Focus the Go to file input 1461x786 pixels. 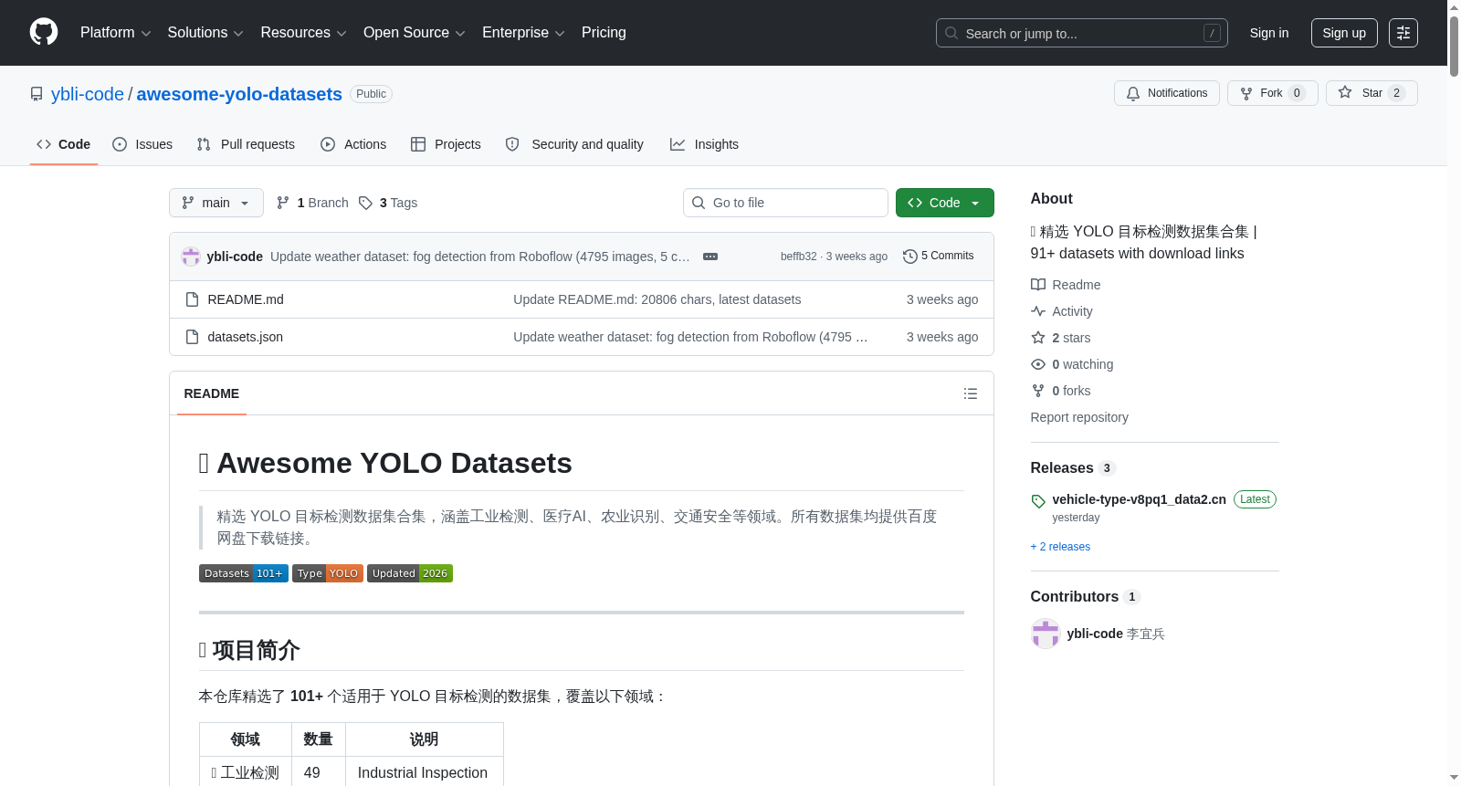click(x=785, y=203)
